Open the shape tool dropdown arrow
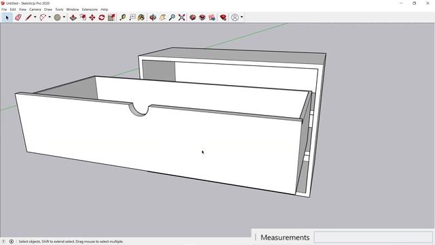435x245 pixels. point(64,17)
